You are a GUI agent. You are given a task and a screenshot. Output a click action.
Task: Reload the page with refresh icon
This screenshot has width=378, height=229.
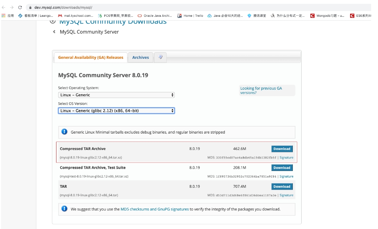tap(20, 7)
